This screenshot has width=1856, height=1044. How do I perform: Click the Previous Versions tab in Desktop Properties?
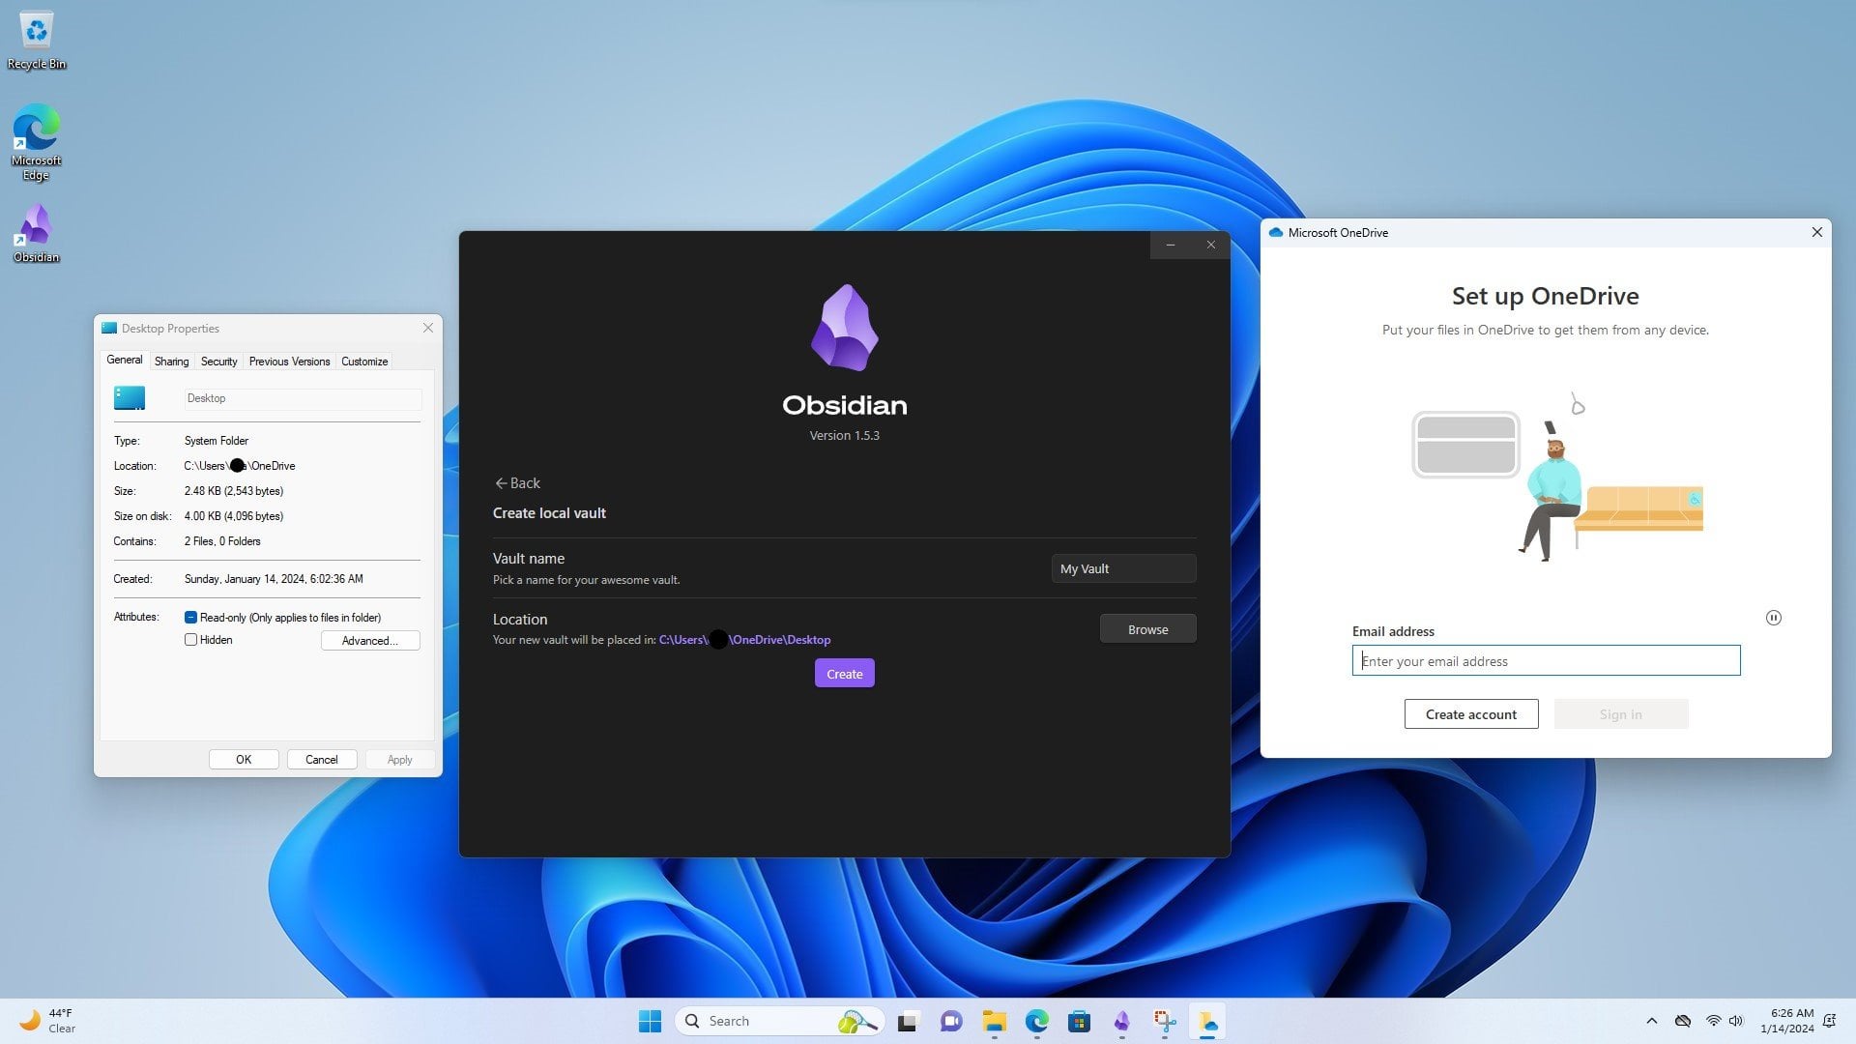[x=288, y=361]
